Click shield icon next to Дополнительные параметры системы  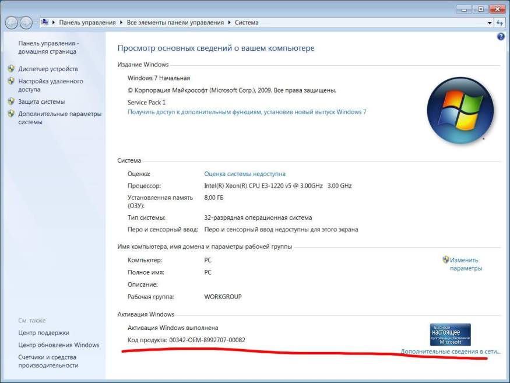coord(11,114)
